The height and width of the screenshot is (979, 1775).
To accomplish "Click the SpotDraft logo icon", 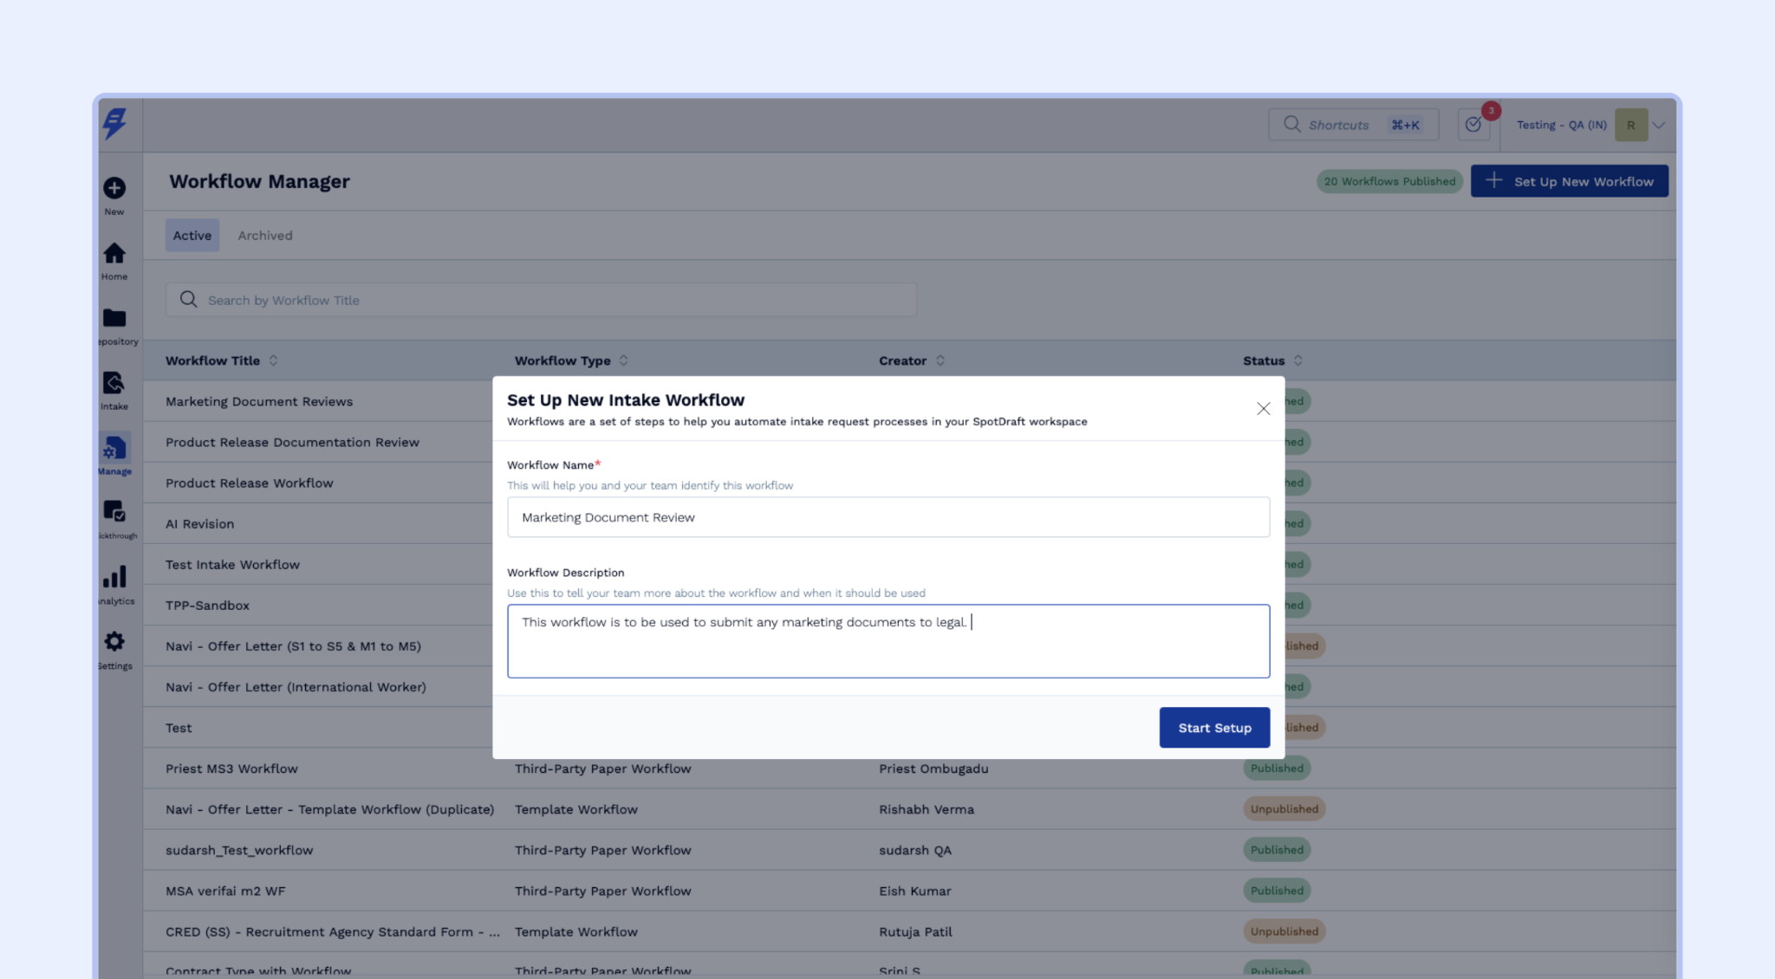I will pos(114,124).
